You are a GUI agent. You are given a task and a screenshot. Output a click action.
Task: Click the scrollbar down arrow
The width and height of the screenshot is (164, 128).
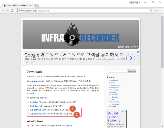coord(162,126)
